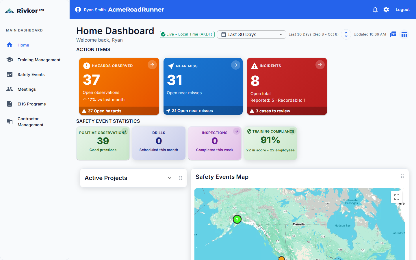Image resolution: width=416 pixels, height=260 pixels.
Task: Click fullscreen icon on the map
Action: 397,197
